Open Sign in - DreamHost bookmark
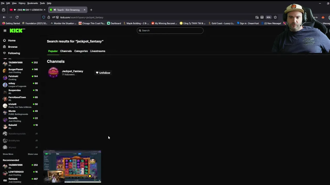This screenshot has height=185, width=330. coord(247,23)
